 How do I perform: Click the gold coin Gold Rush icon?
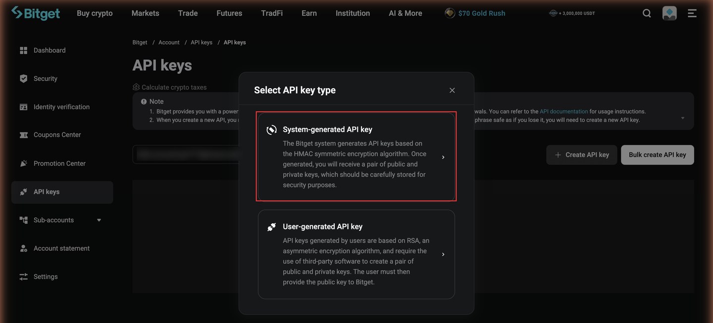click(x=450, y=13)
